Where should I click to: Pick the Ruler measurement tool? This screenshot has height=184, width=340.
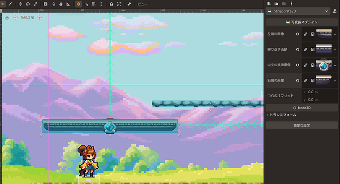tap(68, 4)
